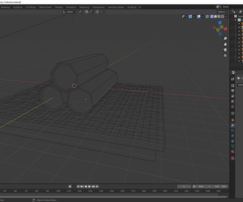This screenshot has height=202, width=243.
Task: Open the viewport shading options dropdown arrow
Action: pos(226,17)
